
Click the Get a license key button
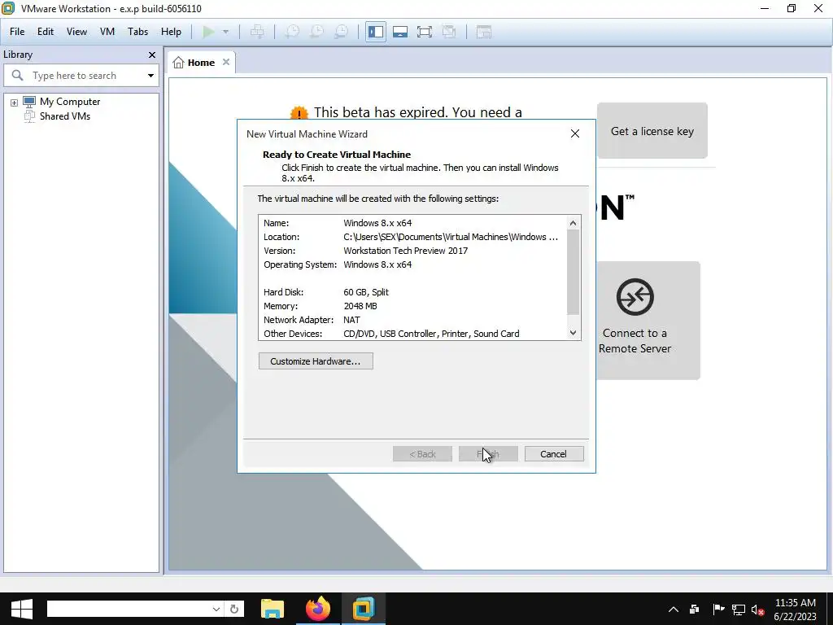pos(652,131)
